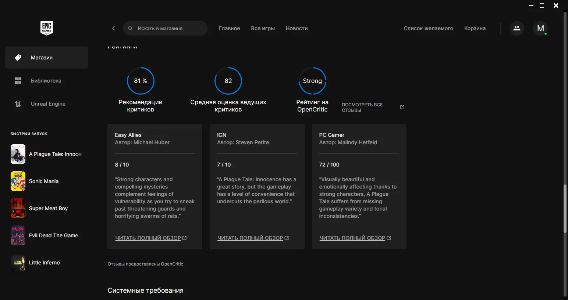Click Рейтинг на OpenCritic label

(312, 106)
